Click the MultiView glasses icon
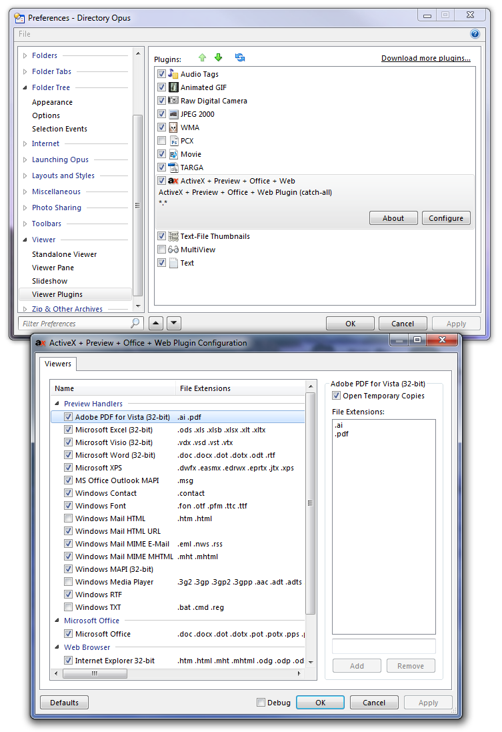 coord(173,250)
